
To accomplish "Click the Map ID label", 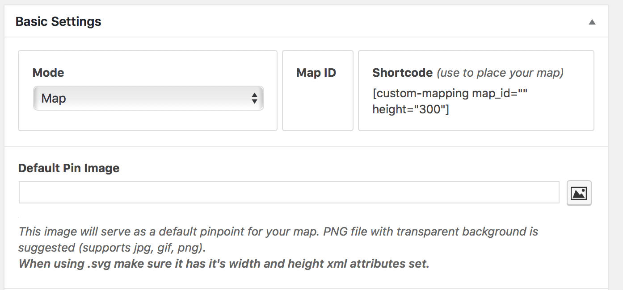I will [x=316, y=73].
